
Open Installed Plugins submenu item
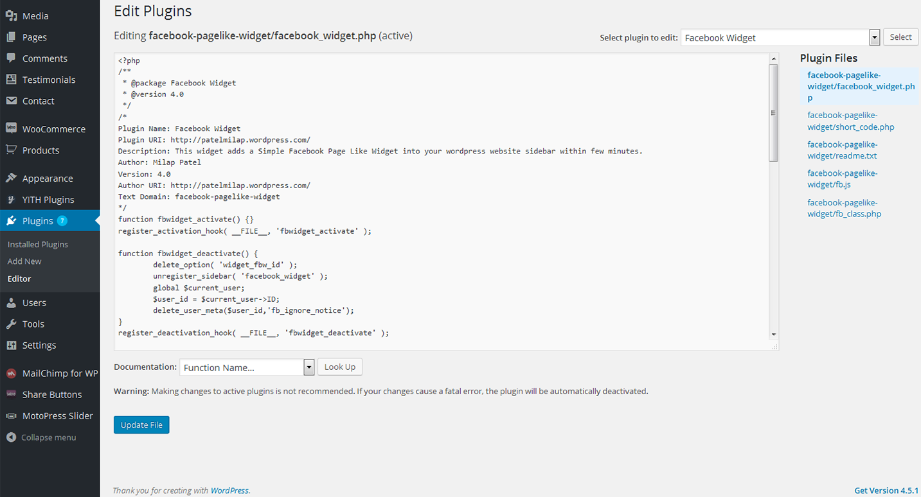37,245
